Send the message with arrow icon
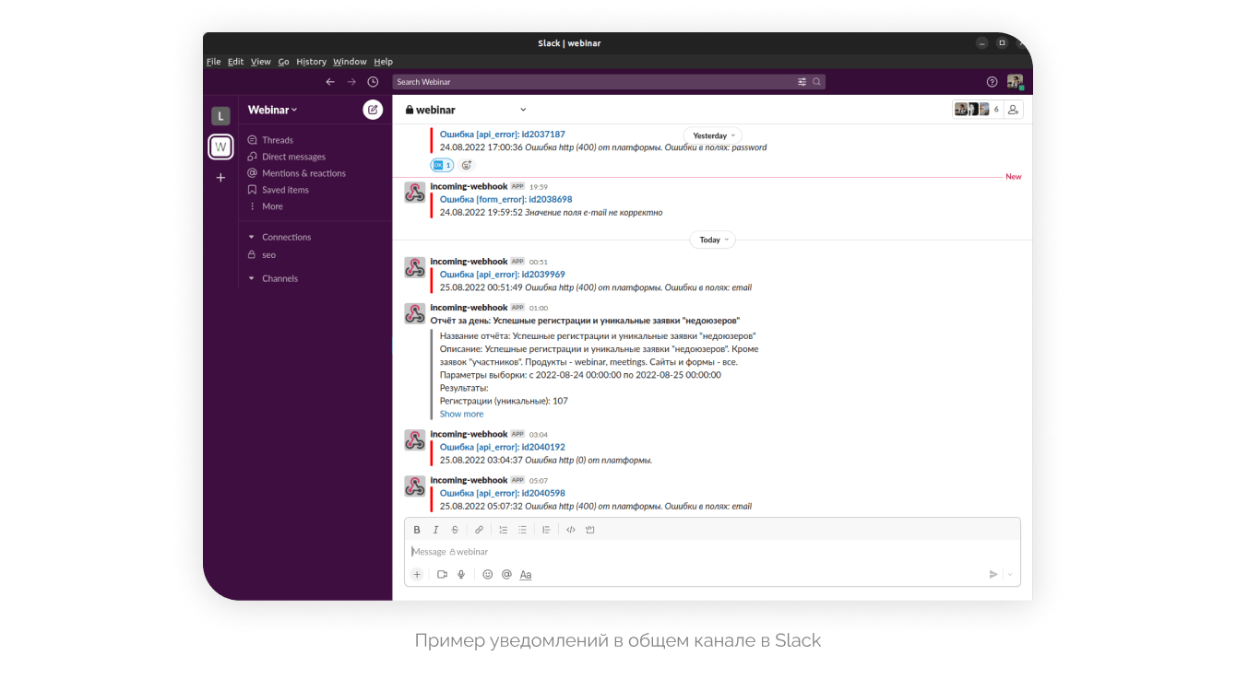Viewport: 1236px width, 679px height. coord(993,574)
